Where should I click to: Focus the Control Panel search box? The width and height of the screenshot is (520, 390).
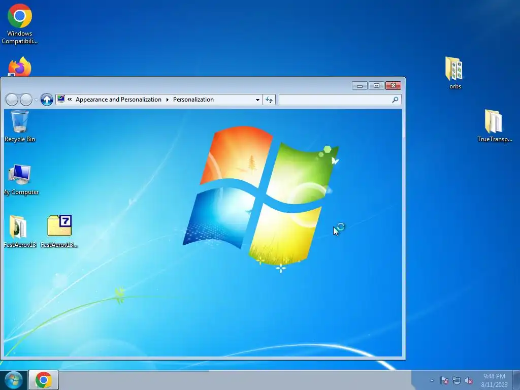click(x=340, y=100)
